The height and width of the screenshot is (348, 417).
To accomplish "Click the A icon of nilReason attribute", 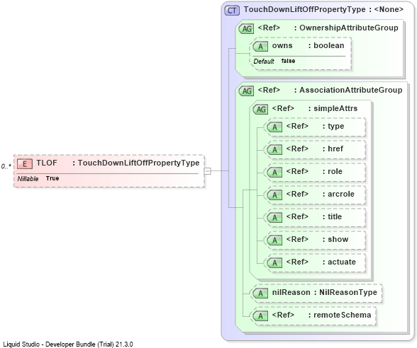I will [260, 294].
